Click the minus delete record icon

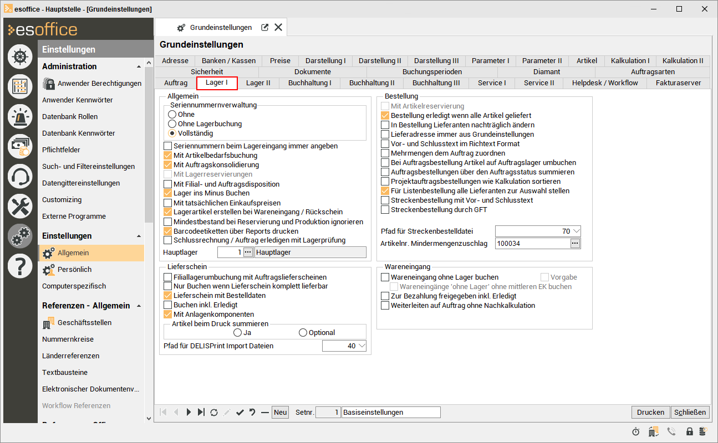pyautogui.click(x=265, y=412)
